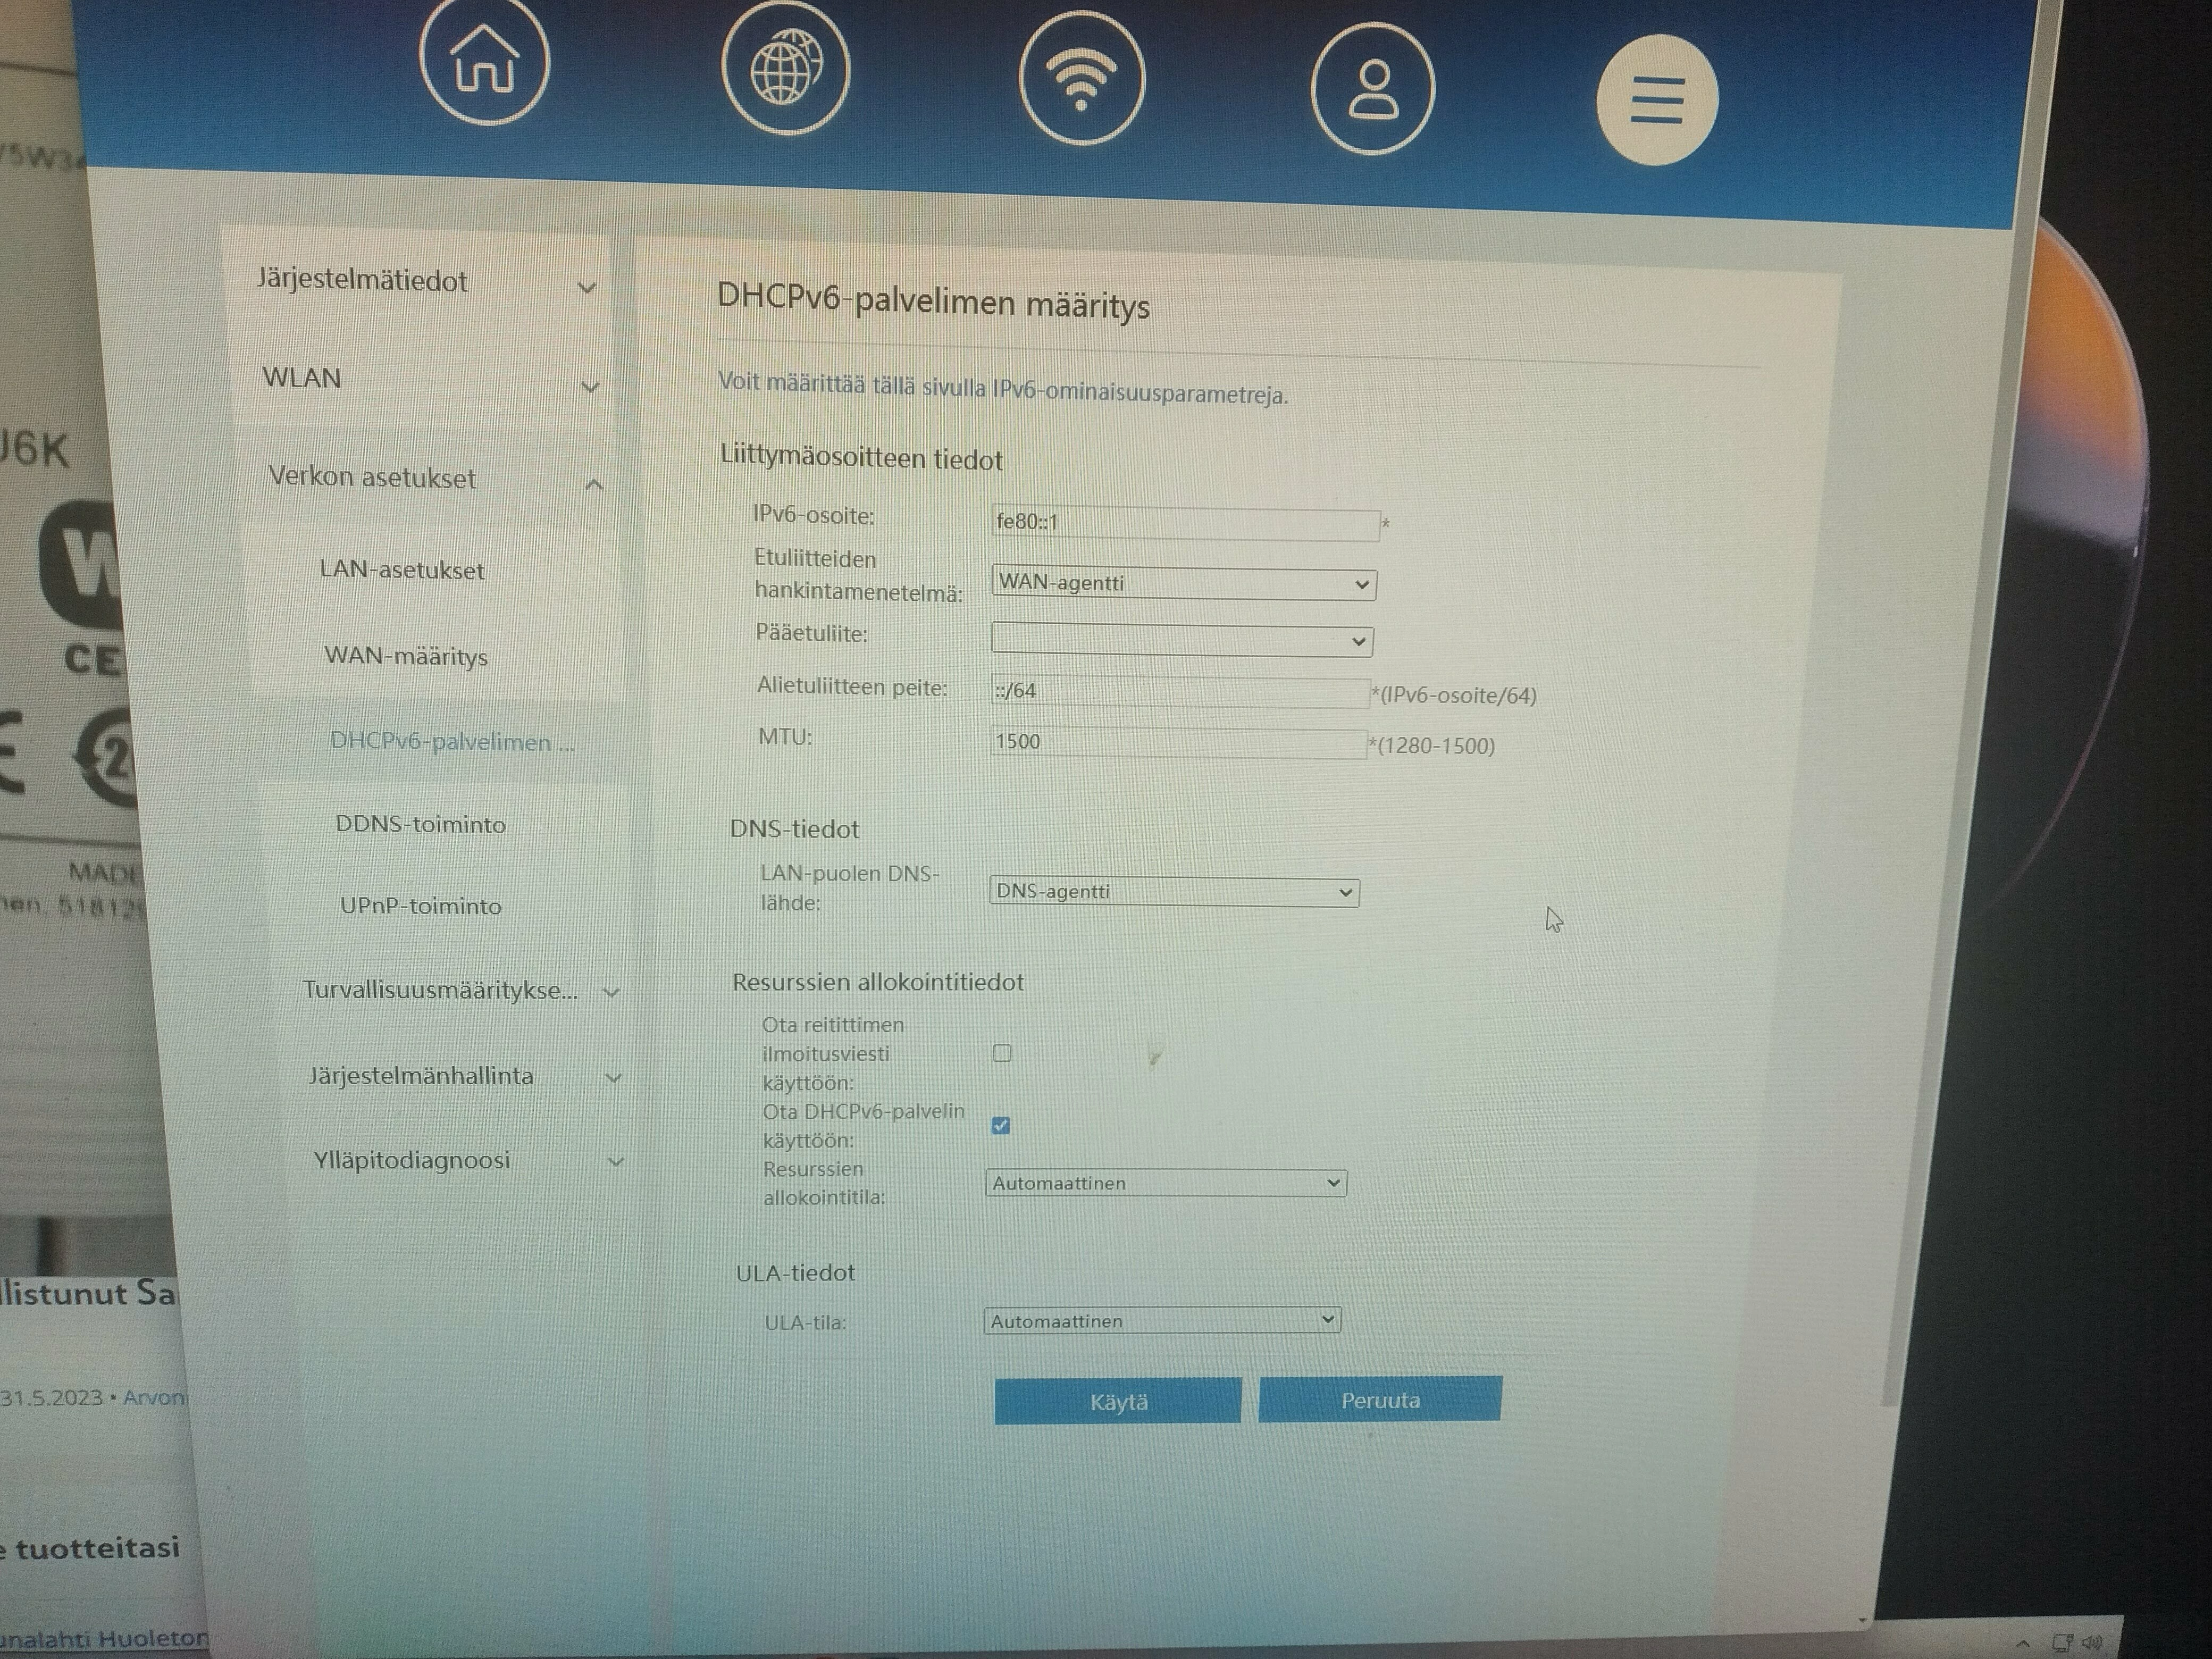
Task: Click the MTU input field
Action: 1177,742
